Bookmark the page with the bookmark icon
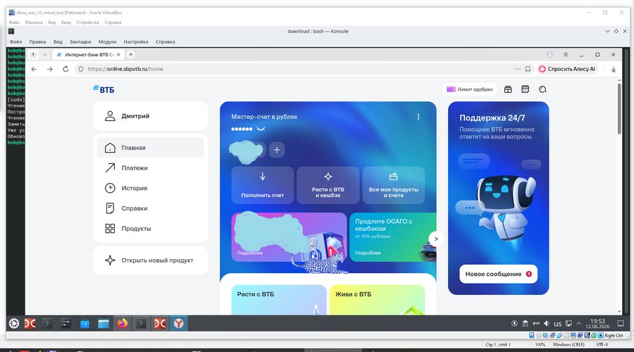The height and width of the screenshot is (352, 634). 528,69
